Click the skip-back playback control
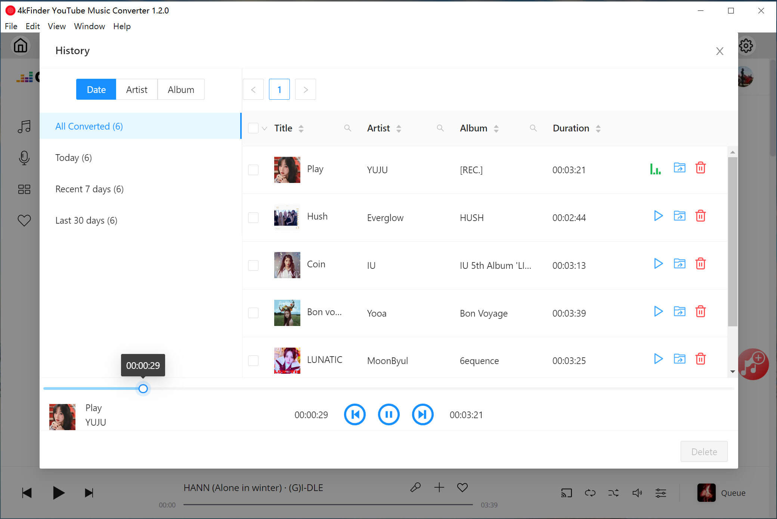The image size is (777, 519). point(354,415)
